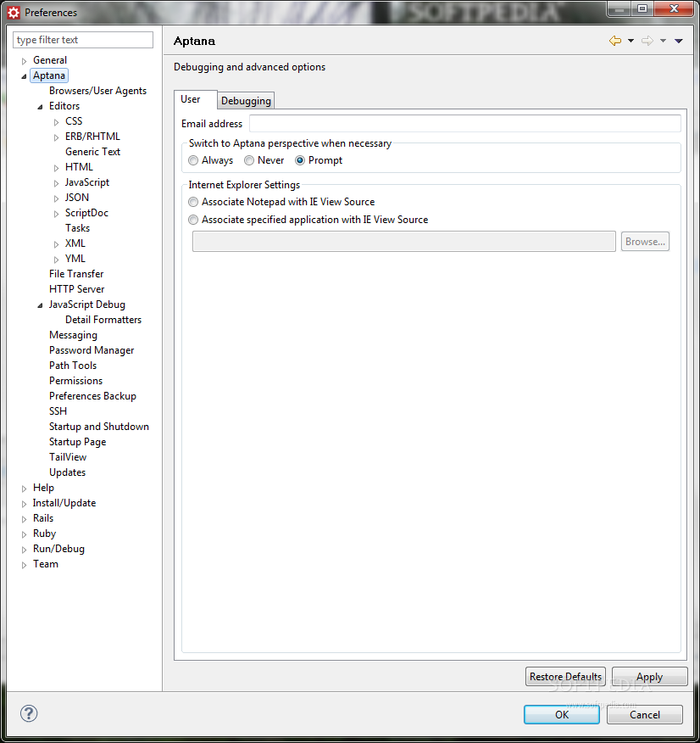Open Path Tools preferences

point(73,366)
